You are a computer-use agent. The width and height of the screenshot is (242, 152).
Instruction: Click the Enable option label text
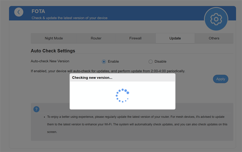click(113, 62)
